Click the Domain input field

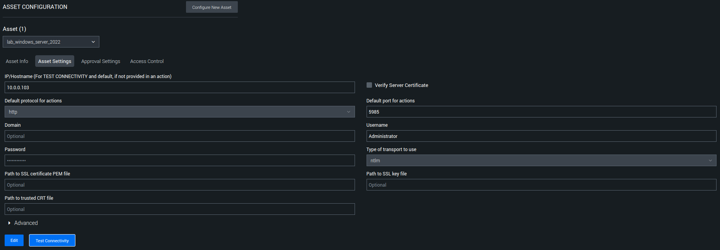tap(179, 136)
